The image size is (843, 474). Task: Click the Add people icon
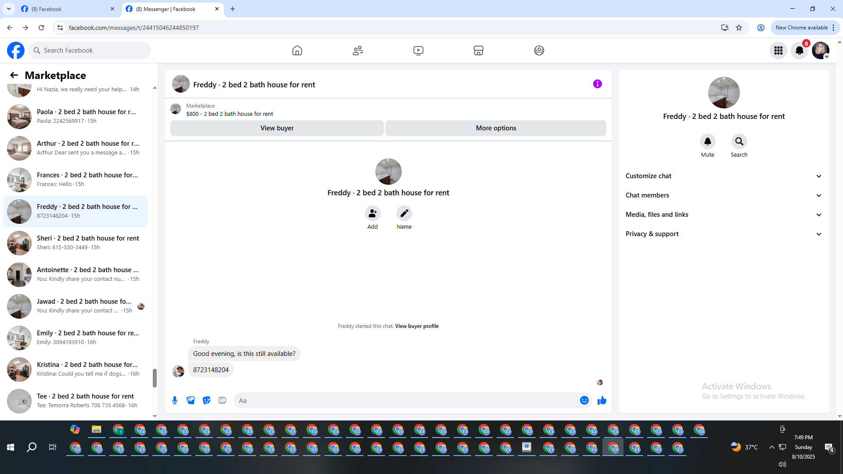click(x=372, y=213)
